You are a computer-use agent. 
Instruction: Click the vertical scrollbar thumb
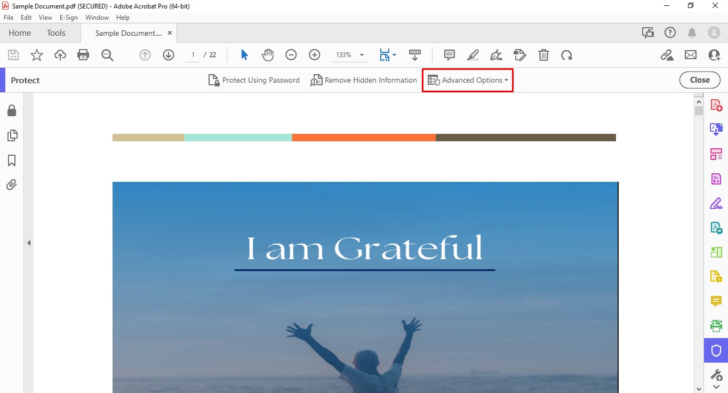[699, 110]
